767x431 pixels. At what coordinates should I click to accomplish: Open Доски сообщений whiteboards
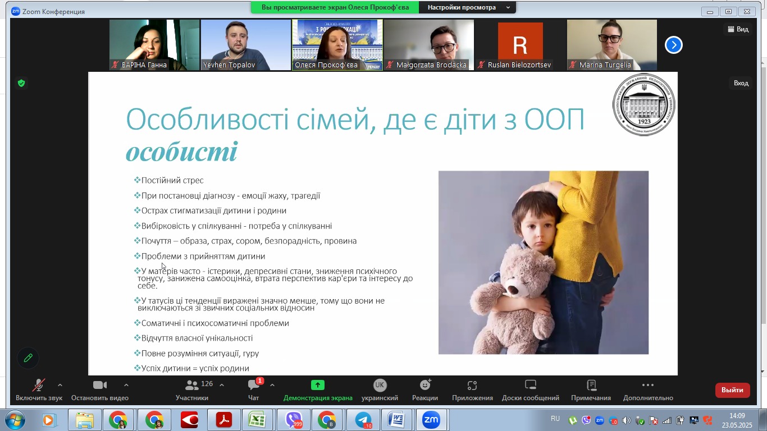pos(531,389)
